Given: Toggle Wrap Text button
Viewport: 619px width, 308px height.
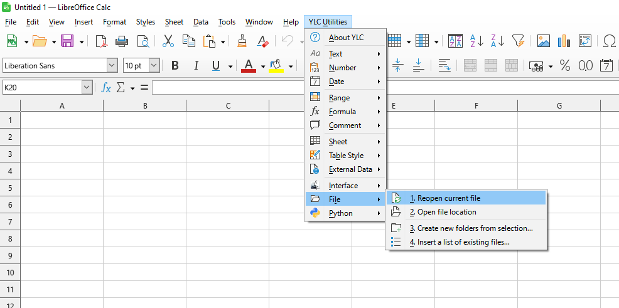Looking at the screenshot, I should coord(444,66).
